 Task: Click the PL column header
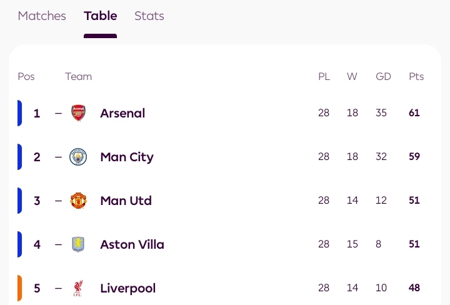324,77
